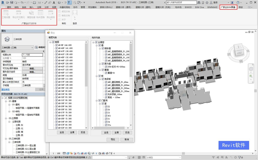This screenshot has height=160, width=258.
Task: Uncheck the floor AR-47F 138.600 checkbox
Action: click(x=57, y=51)
